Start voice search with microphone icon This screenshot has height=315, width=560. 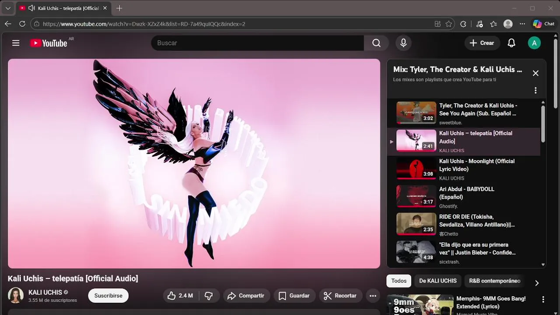(403, 43)
